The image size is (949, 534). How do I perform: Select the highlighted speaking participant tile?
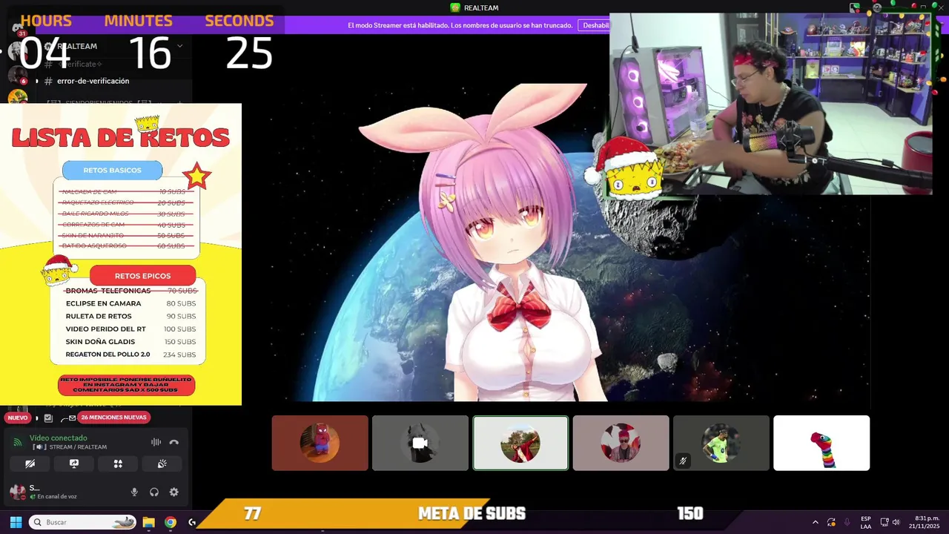point(520,443)
